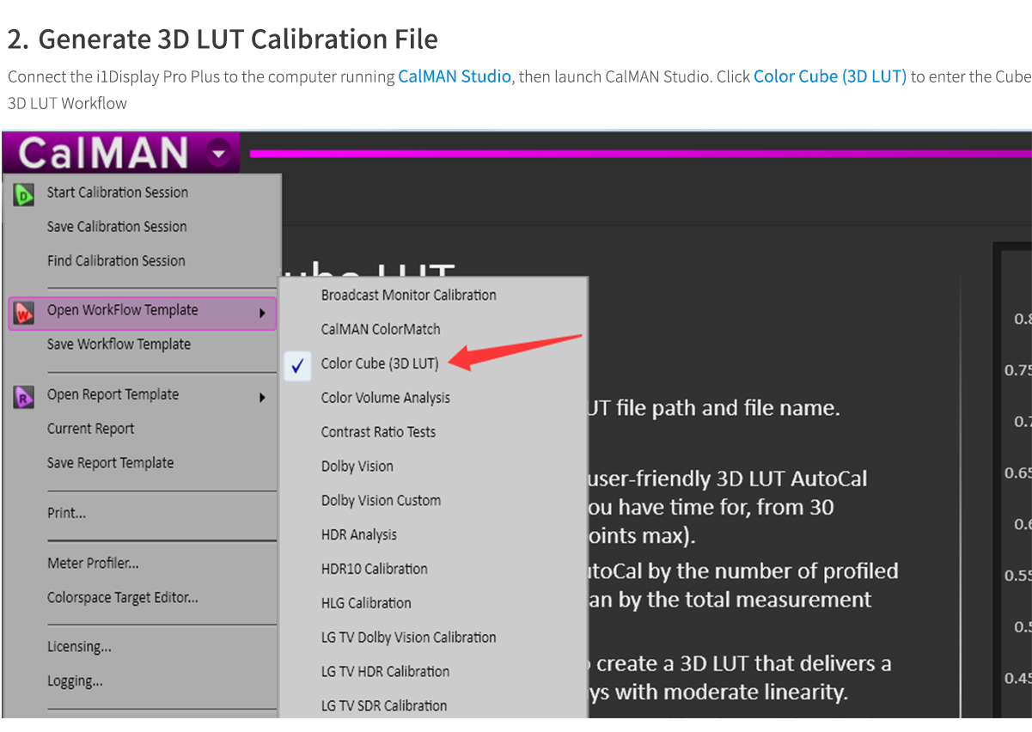Click the Generate 3D LUT Calibration File heading
Screen dimensions: 1032x732
(x=223, y=40)
